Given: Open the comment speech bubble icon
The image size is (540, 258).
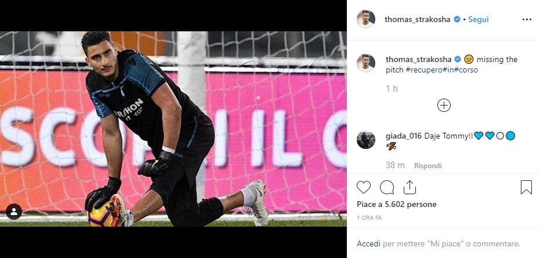Looking at the screenshot, I should coord(387,187).
